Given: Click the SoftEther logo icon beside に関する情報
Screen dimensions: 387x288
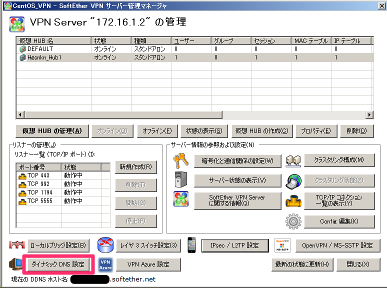Looking at the screenshot, I should click(180, 199).
